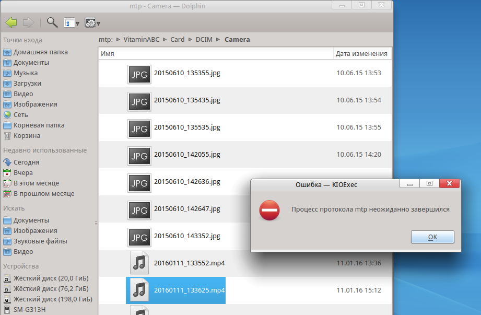
Task: Click the forward navigation arrow
Action: (29, 22)
